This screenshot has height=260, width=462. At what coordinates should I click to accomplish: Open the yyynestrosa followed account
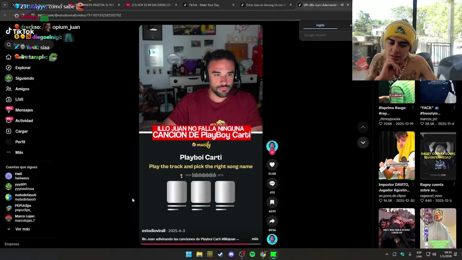(21, 186)
